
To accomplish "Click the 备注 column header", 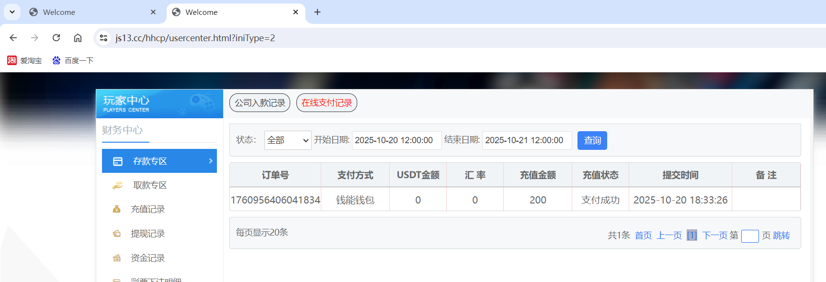I will coord(766,175).
